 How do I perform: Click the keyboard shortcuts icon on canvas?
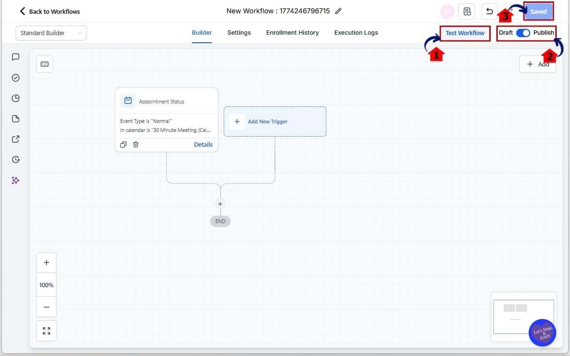point(45,64)
